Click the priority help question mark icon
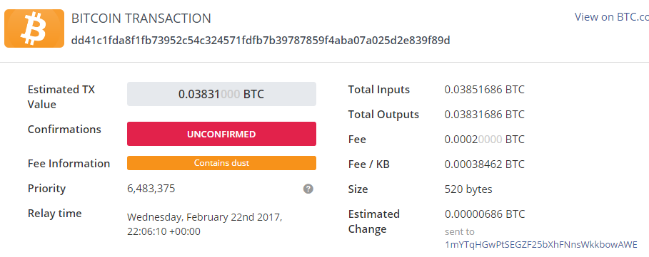 (308, 189)
